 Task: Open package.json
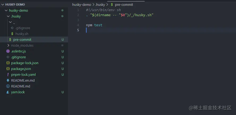point(21,69)
